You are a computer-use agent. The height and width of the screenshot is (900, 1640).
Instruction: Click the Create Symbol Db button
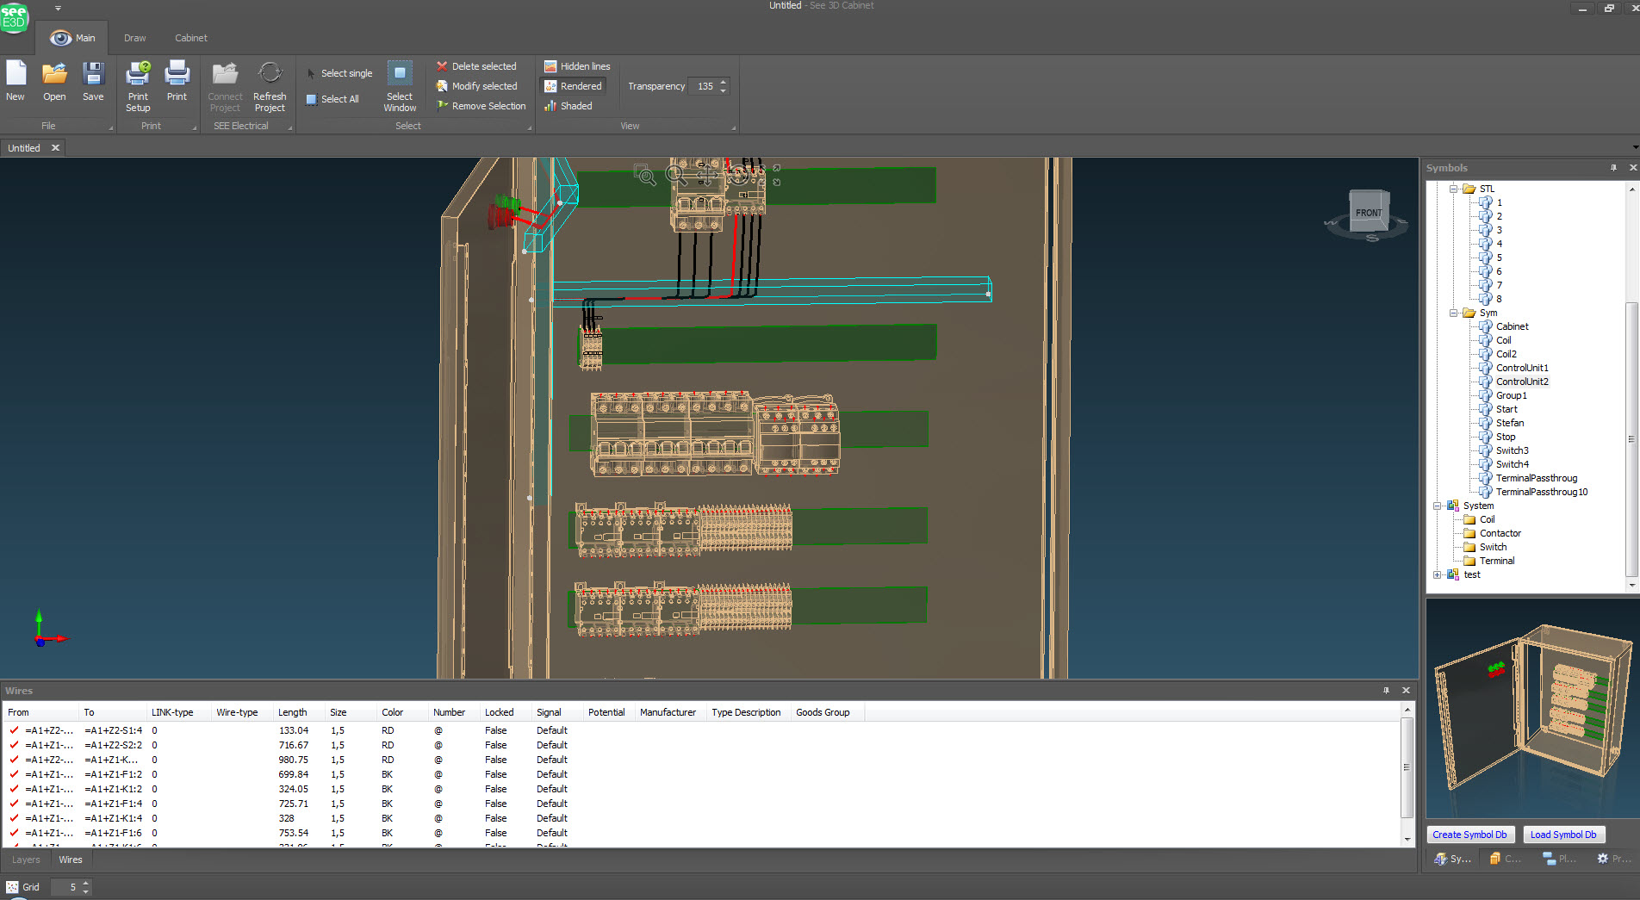coord(1469,835)
